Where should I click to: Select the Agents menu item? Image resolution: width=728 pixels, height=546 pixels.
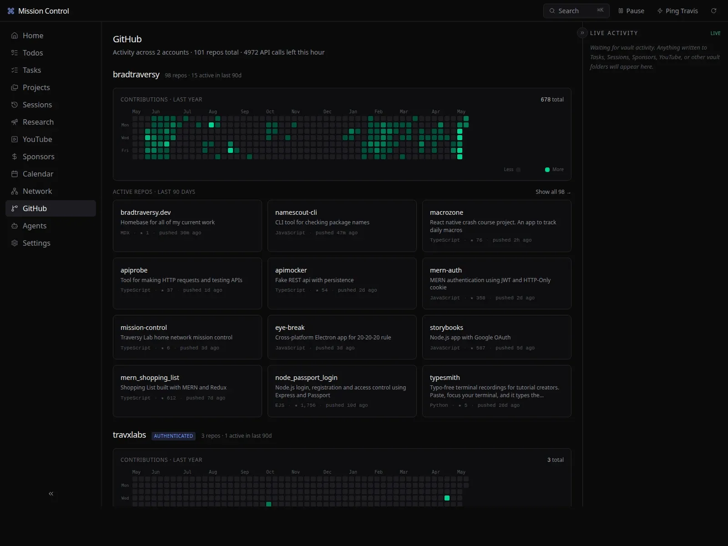[51, 226]
